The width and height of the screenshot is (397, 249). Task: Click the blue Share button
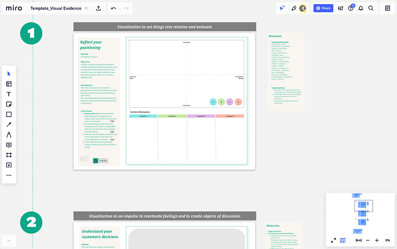point(323,8)
